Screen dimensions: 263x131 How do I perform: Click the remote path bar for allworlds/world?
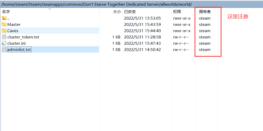point(132,4)
